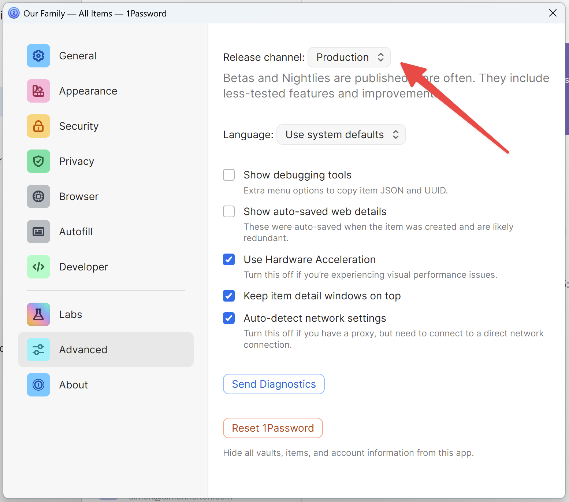Open Labs via the flask icon
Viewport: 569px width, 502px height.
point(38,314)
